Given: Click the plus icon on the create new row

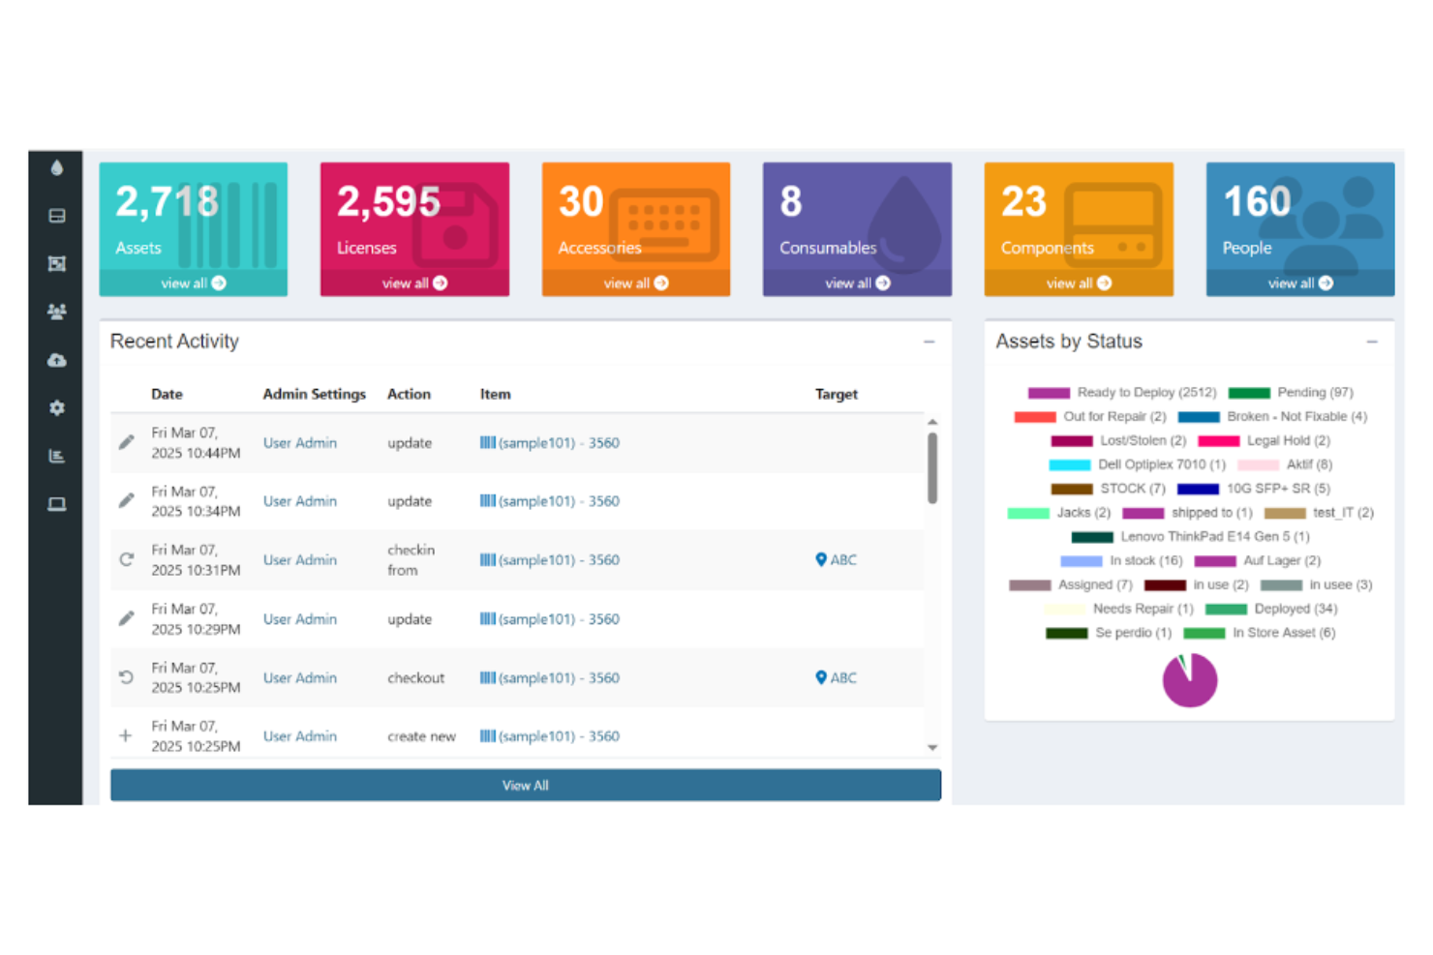Looking at the screenshot, I should tap(125, 735).
